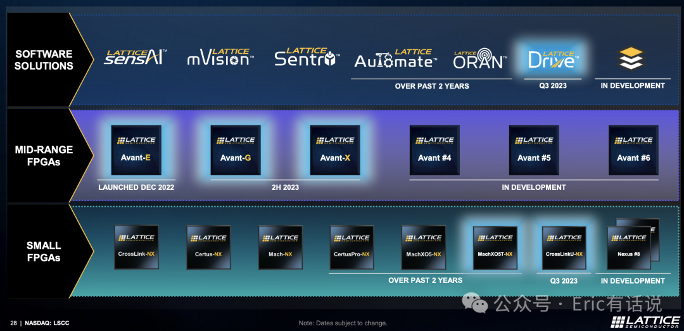
Task: Select the CertusPro-NX chip tile
Action: [x=351, y=247]
